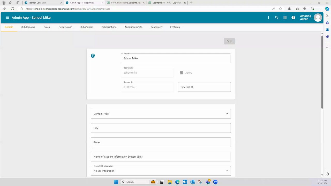Viewport: 331px width, 186px height.
Task: Toggle the Read Aloud icon in address bar
Action: coord(274,9)
